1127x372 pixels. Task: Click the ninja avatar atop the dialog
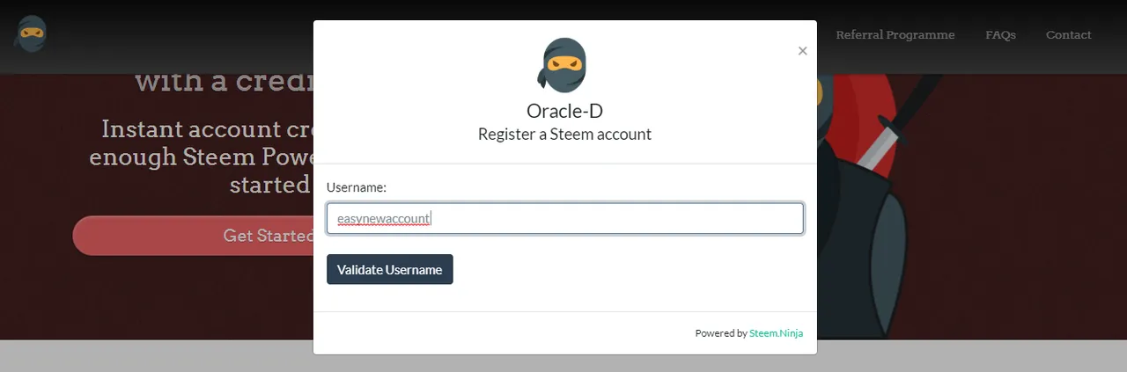click(563, 65)
